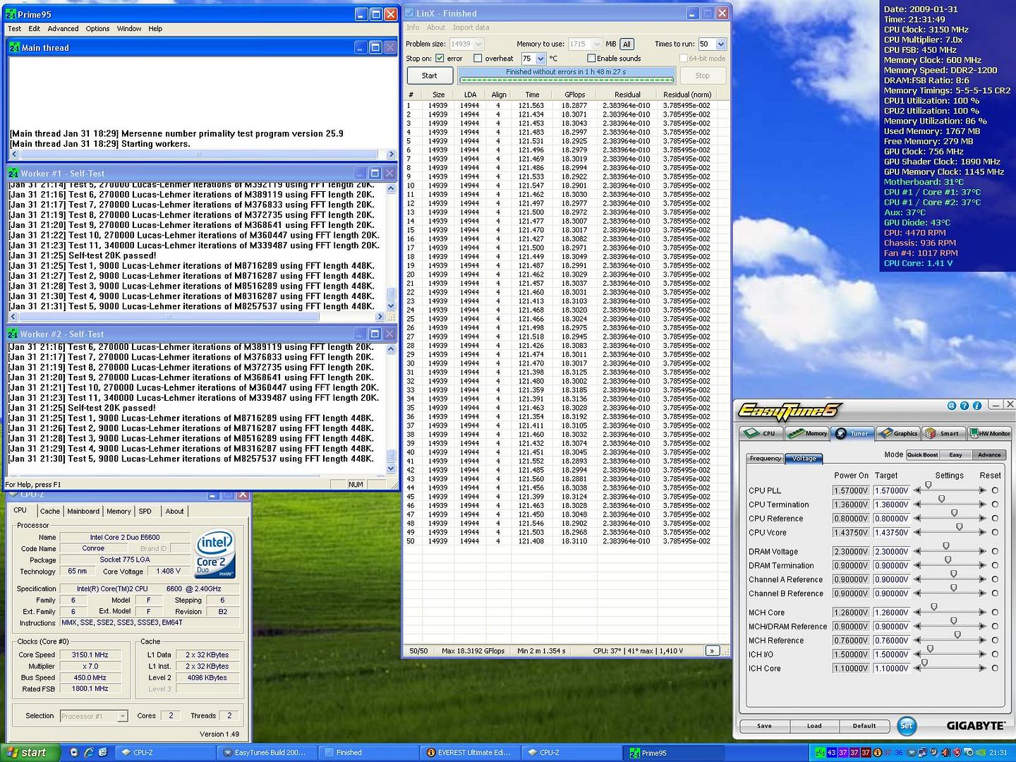Open the Smart tab in EasyTune6
Image resolution: width=1016 pixels, height=762 pixels.
[x=943, y=433]
